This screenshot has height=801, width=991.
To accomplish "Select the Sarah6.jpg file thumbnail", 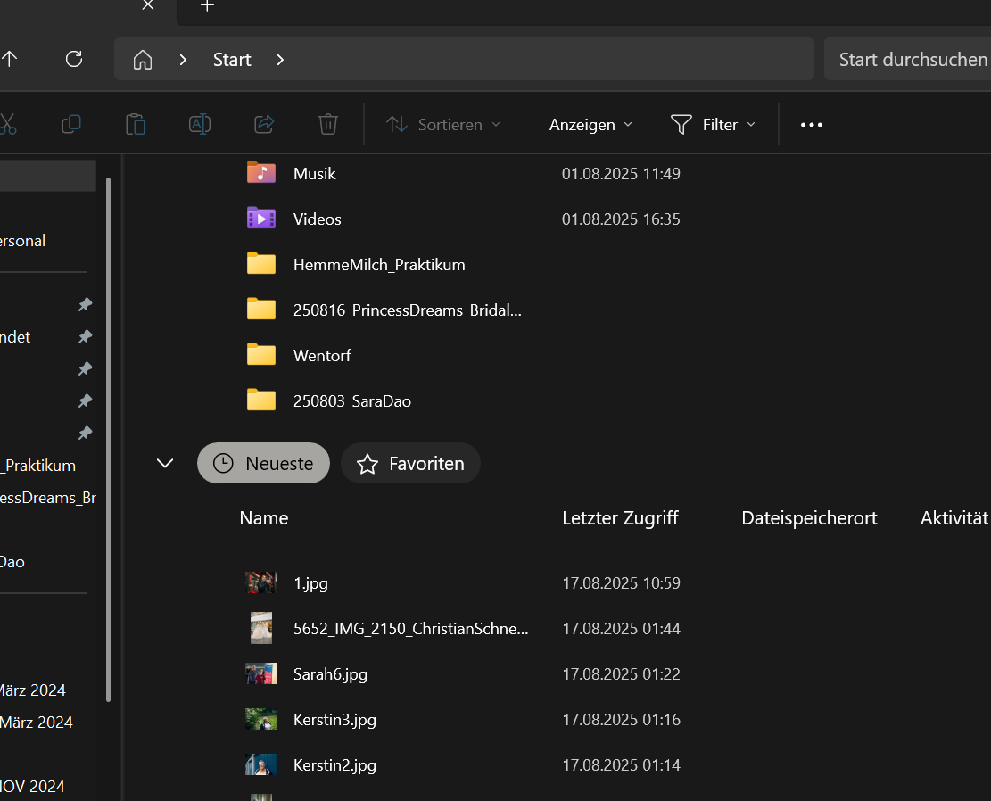I will [261, 674].
